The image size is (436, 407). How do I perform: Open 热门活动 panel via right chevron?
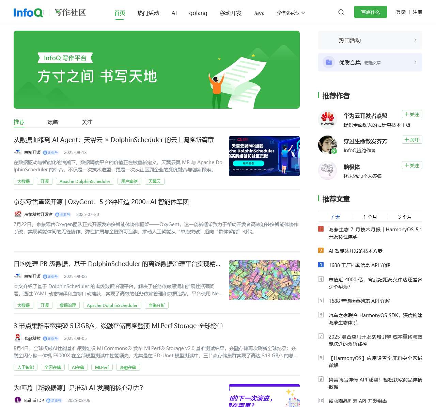(415, 40)
